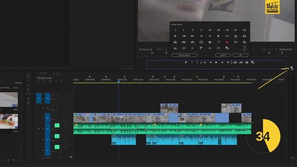
Task: Click Reset Layout button in Button Editor
Action: pyautogui.click(x=184, y=55)
